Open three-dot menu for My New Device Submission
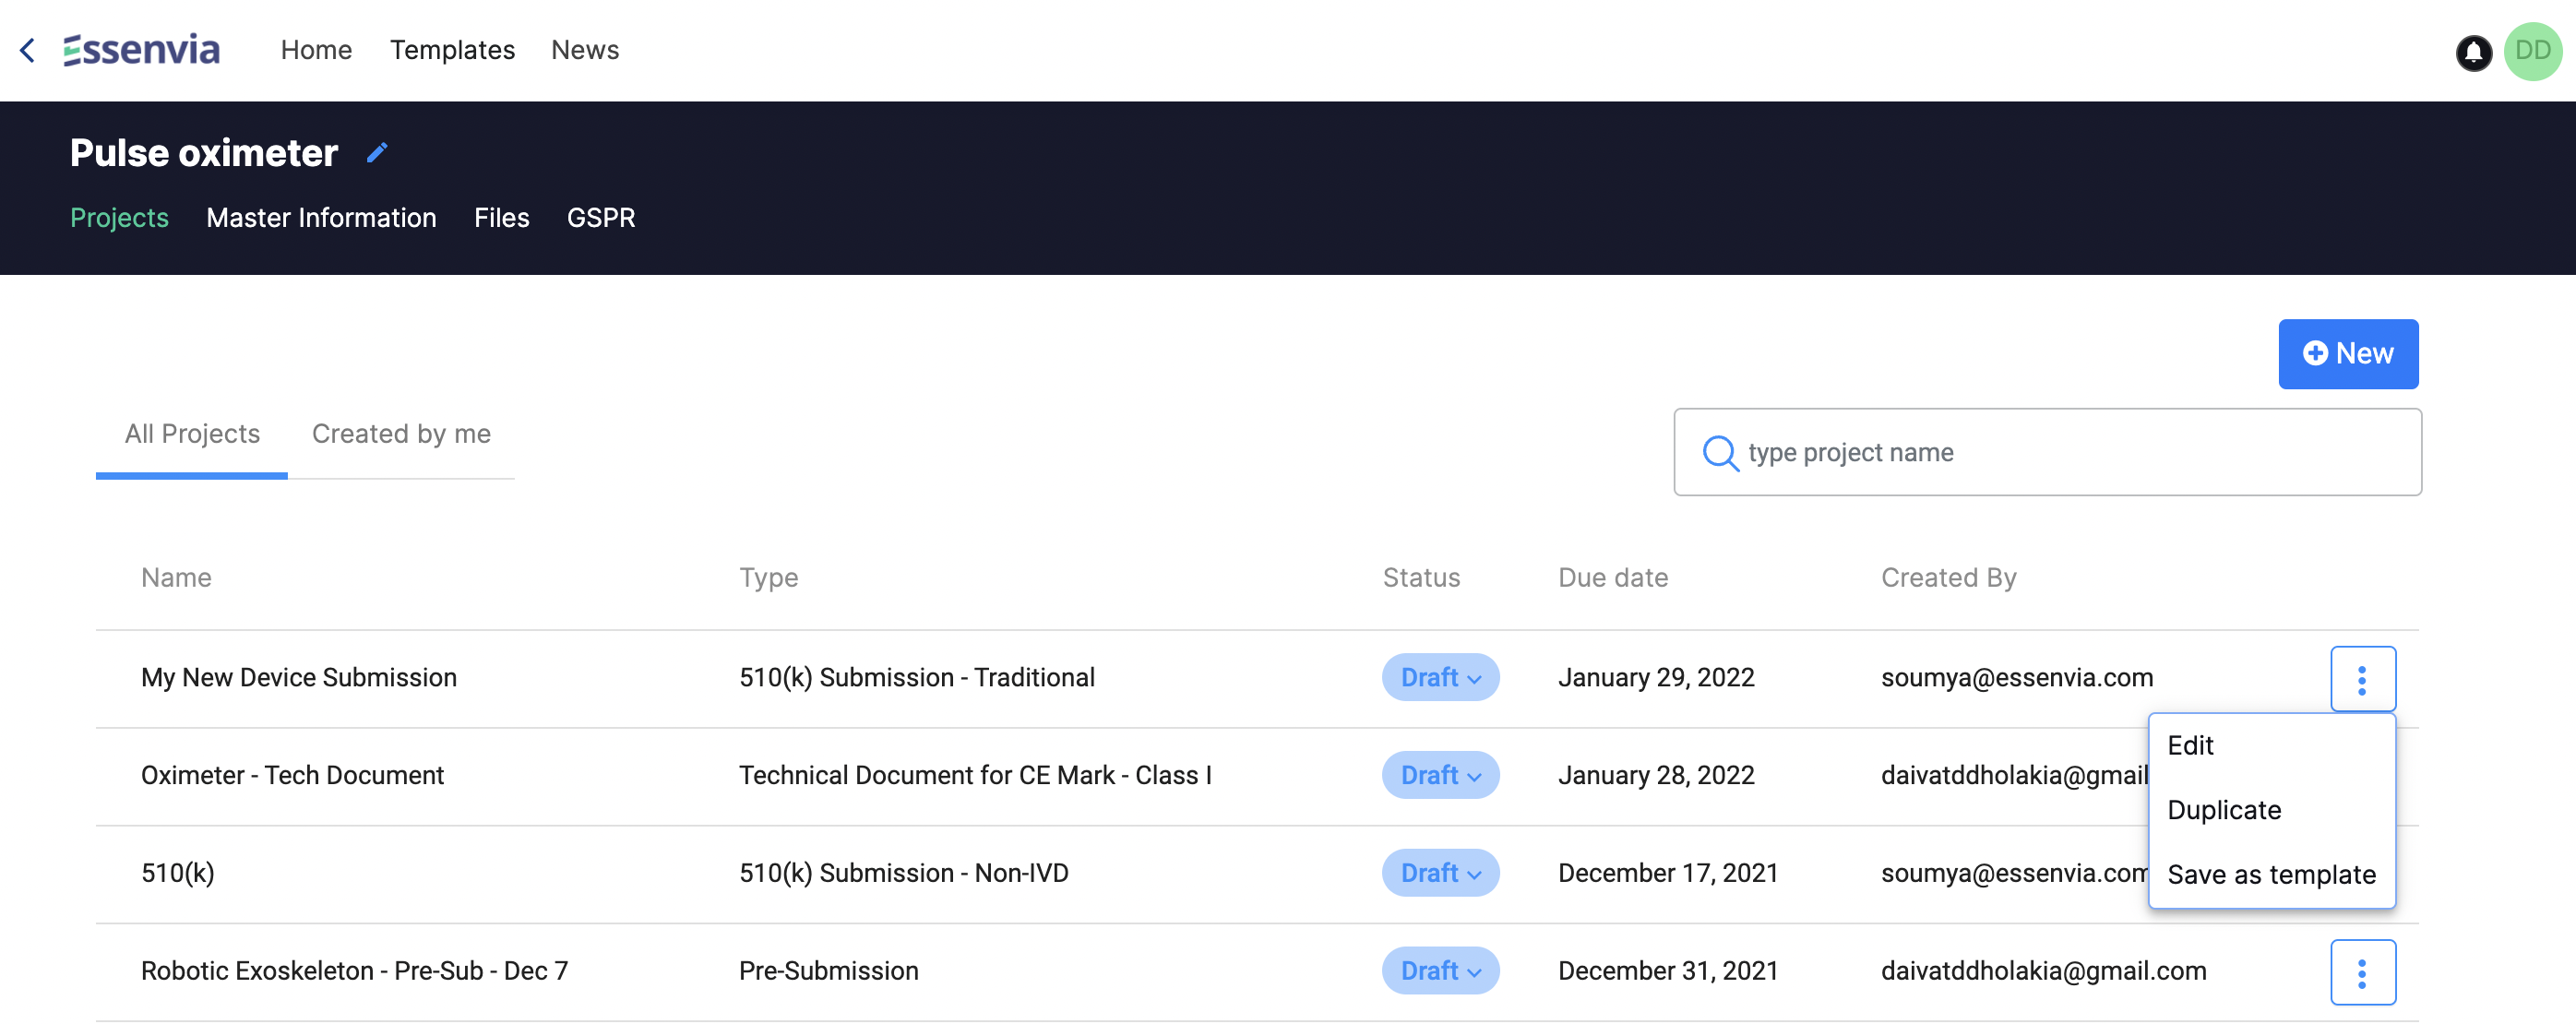The height and width of the screenshot is (1024, 2576). 2362,679
